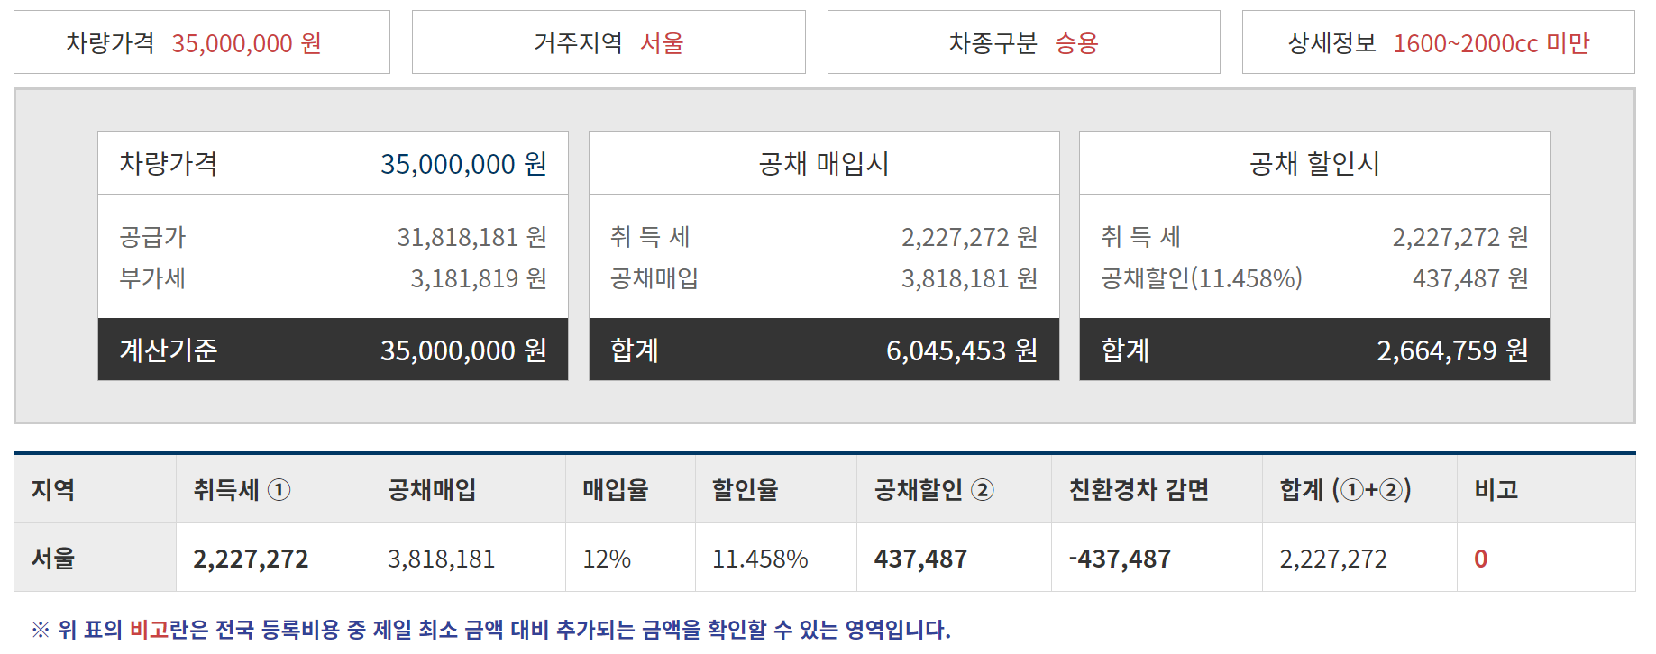Click the 공채 할인시 card heading
Screen dimensions: 1656x654
[x=1314, y=163]
